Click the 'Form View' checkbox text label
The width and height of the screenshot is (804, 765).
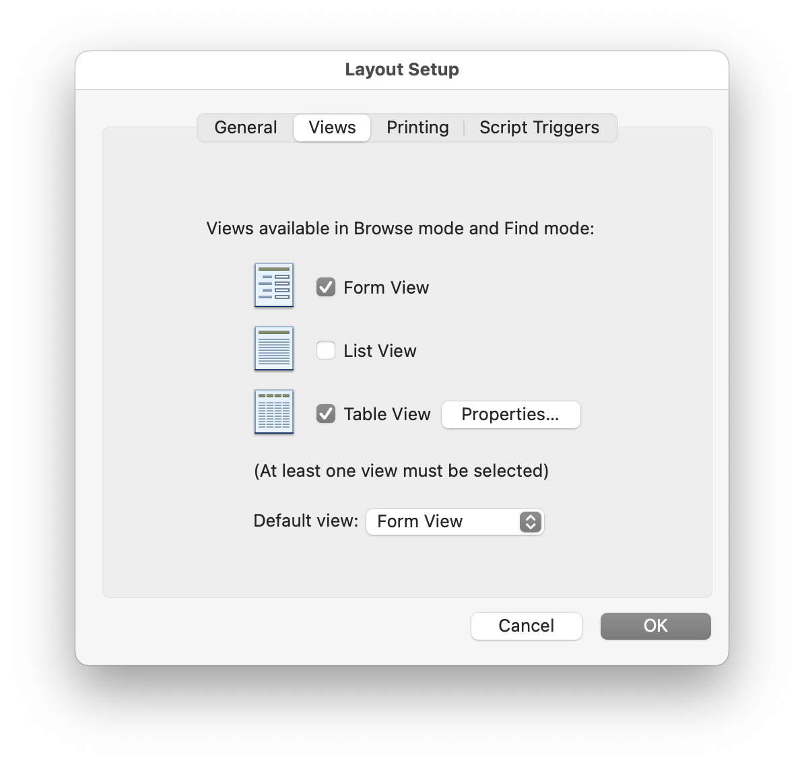pos(386,288)
